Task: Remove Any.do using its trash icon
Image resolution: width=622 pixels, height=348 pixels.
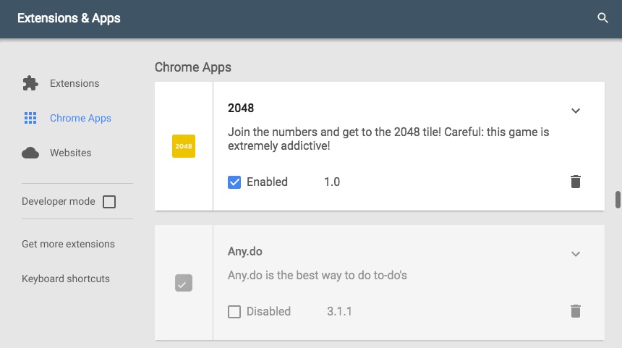Action: 576,311
